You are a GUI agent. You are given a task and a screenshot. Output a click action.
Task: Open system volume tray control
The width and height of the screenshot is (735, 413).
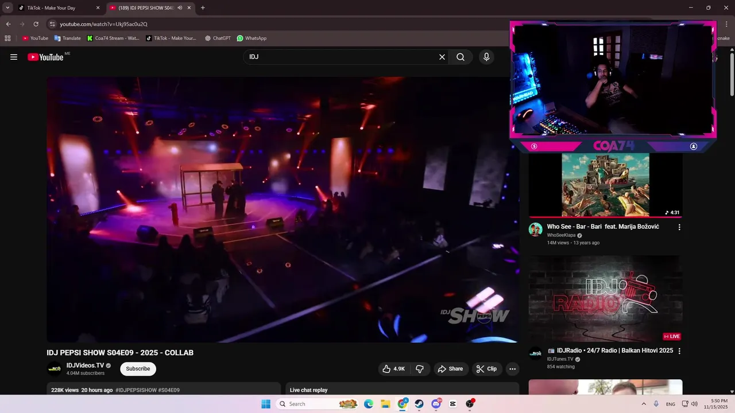click(694, 404)
